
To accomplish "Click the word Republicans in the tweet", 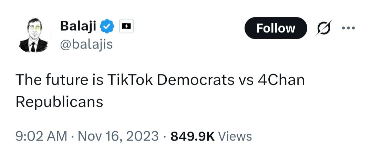I will (x=60, y=102).
